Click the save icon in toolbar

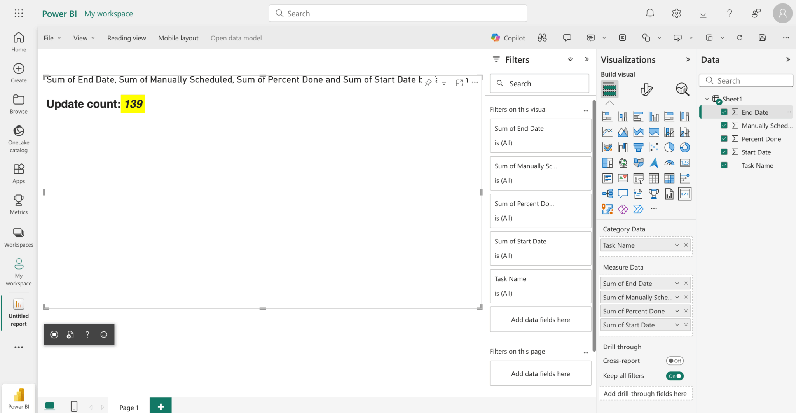pyautogui.click(x=762, y=38)
